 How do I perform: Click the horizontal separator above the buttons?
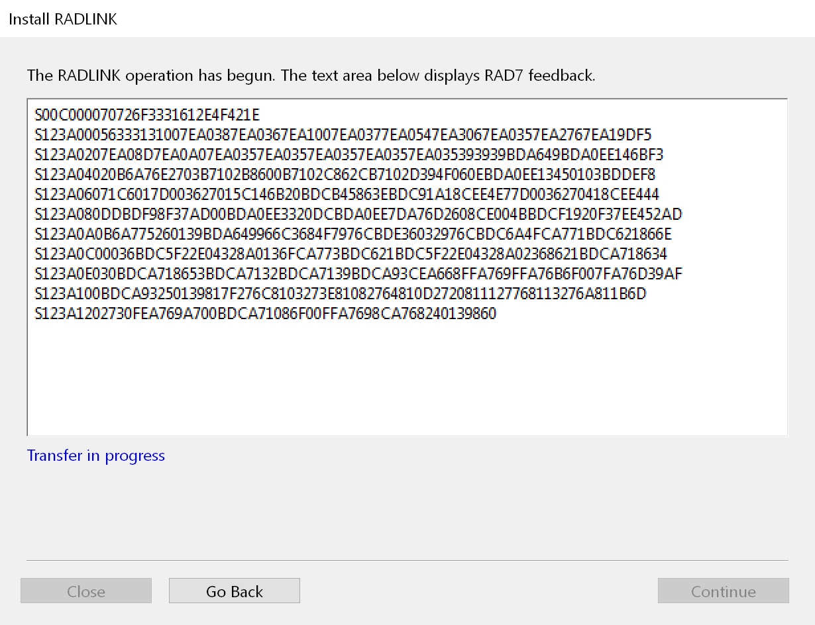tap(407, 561)
